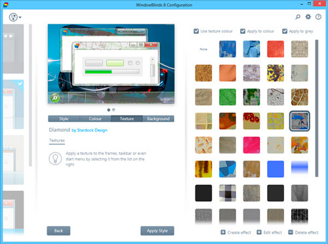Click the texture list scrollbar

coord(317,108)
